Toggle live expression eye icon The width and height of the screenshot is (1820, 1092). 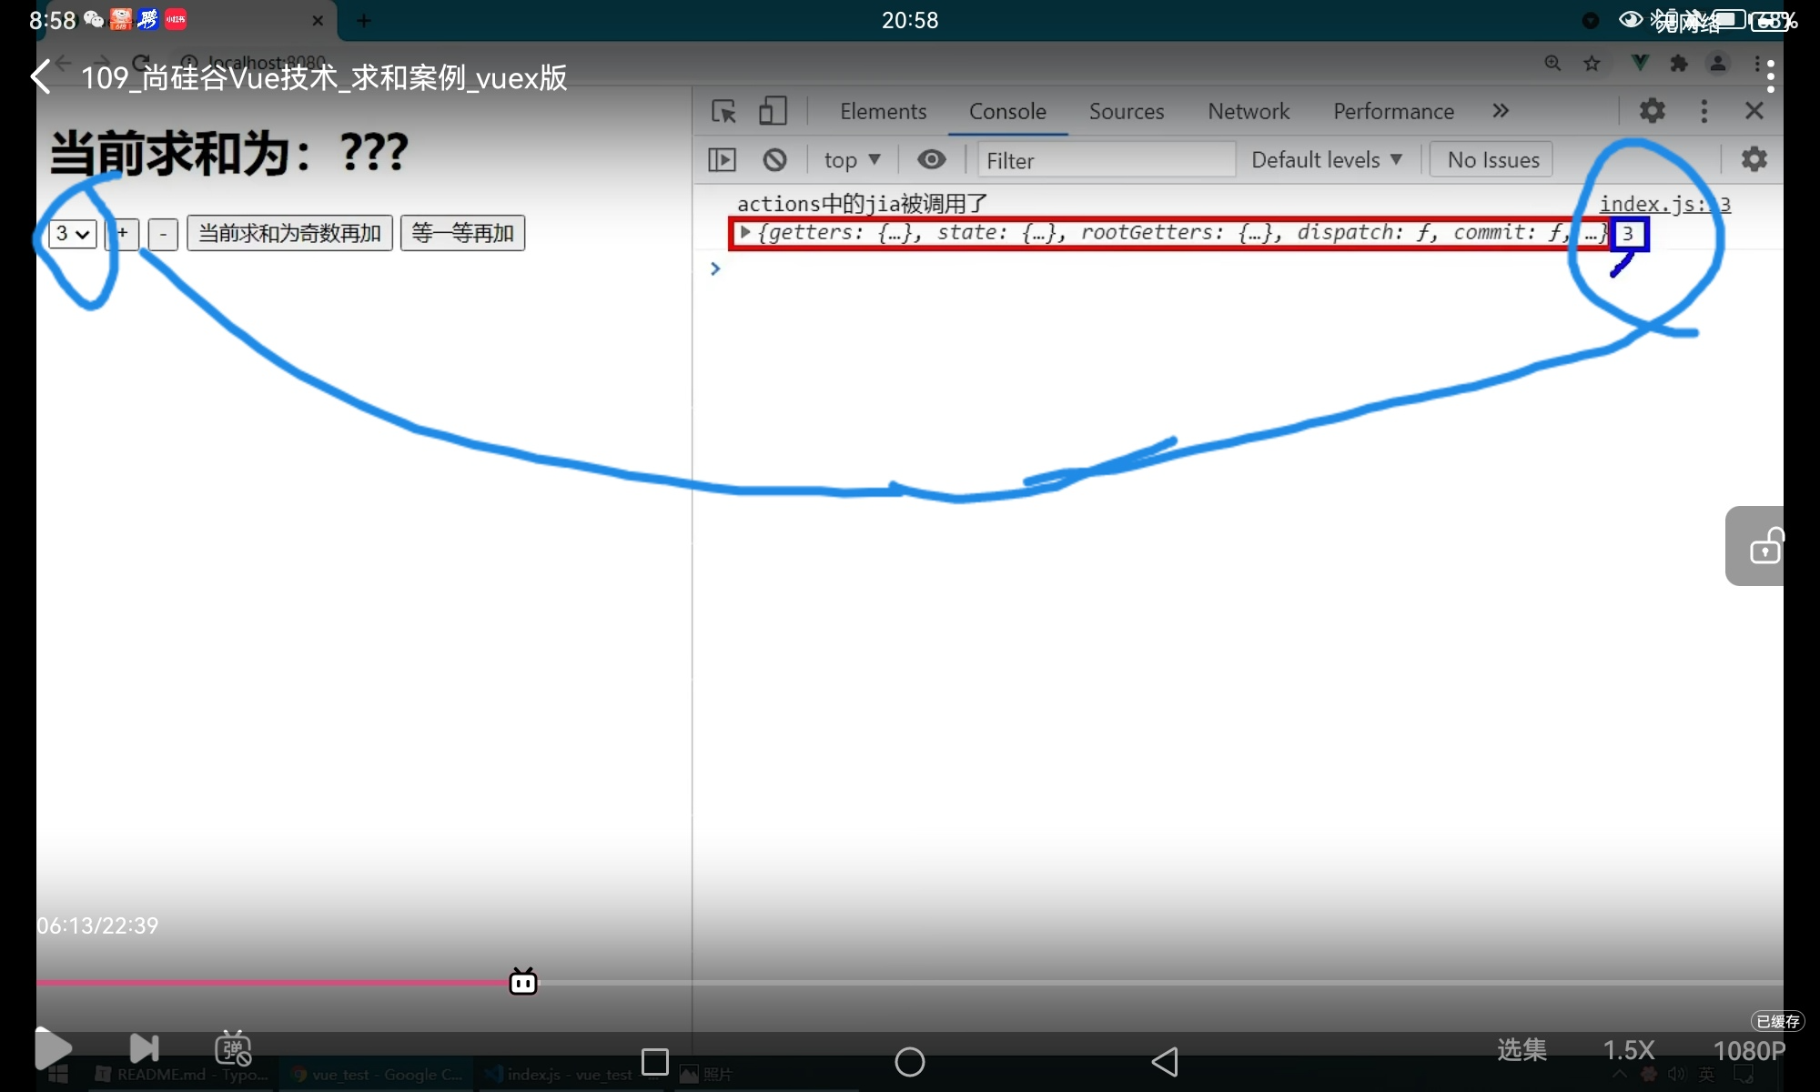(931, 160)
